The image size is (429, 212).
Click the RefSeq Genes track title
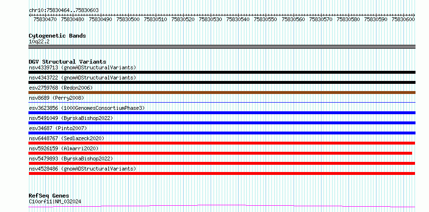pos(49,196)
